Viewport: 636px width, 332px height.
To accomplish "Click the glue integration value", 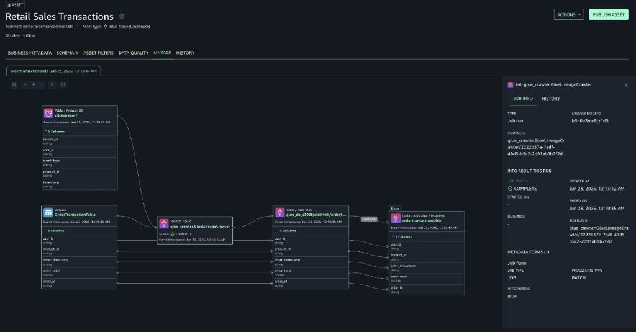I will [x=512, y=296].
